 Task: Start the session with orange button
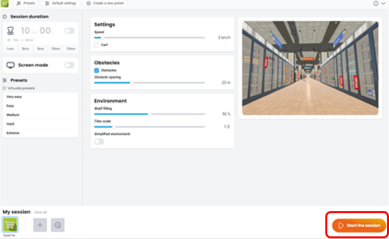tap(359, 225)
